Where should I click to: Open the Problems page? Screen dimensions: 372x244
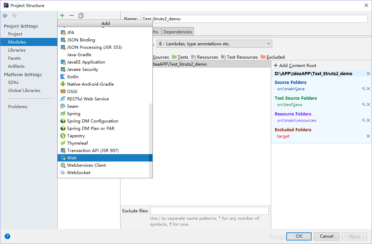coord(29,106)
